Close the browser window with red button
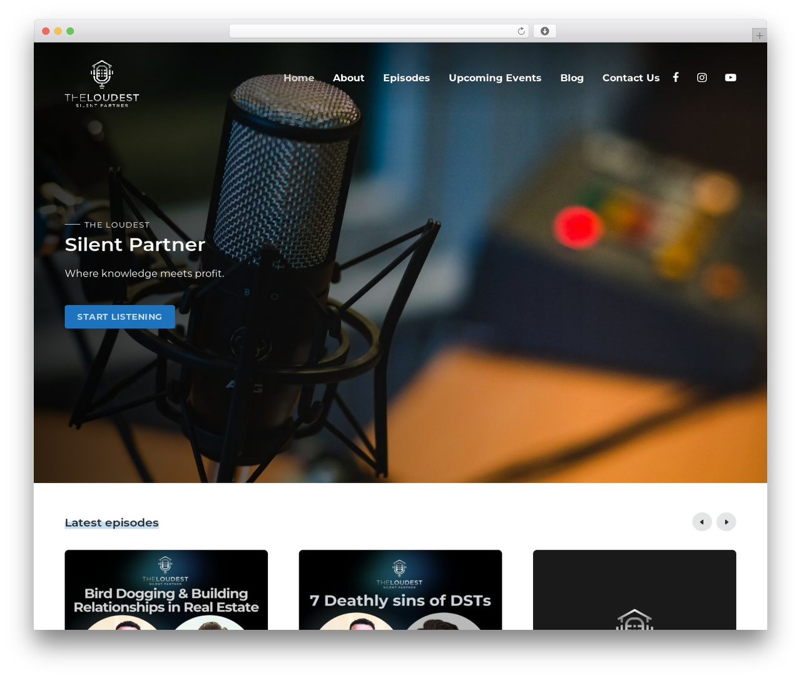The height and width of the screenshot is (678, 801). tap(46, 31)
